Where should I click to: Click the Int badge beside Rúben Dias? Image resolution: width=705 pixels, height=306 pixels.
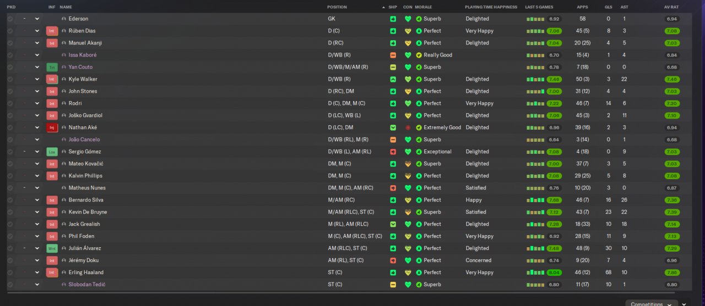click(52, 31)
